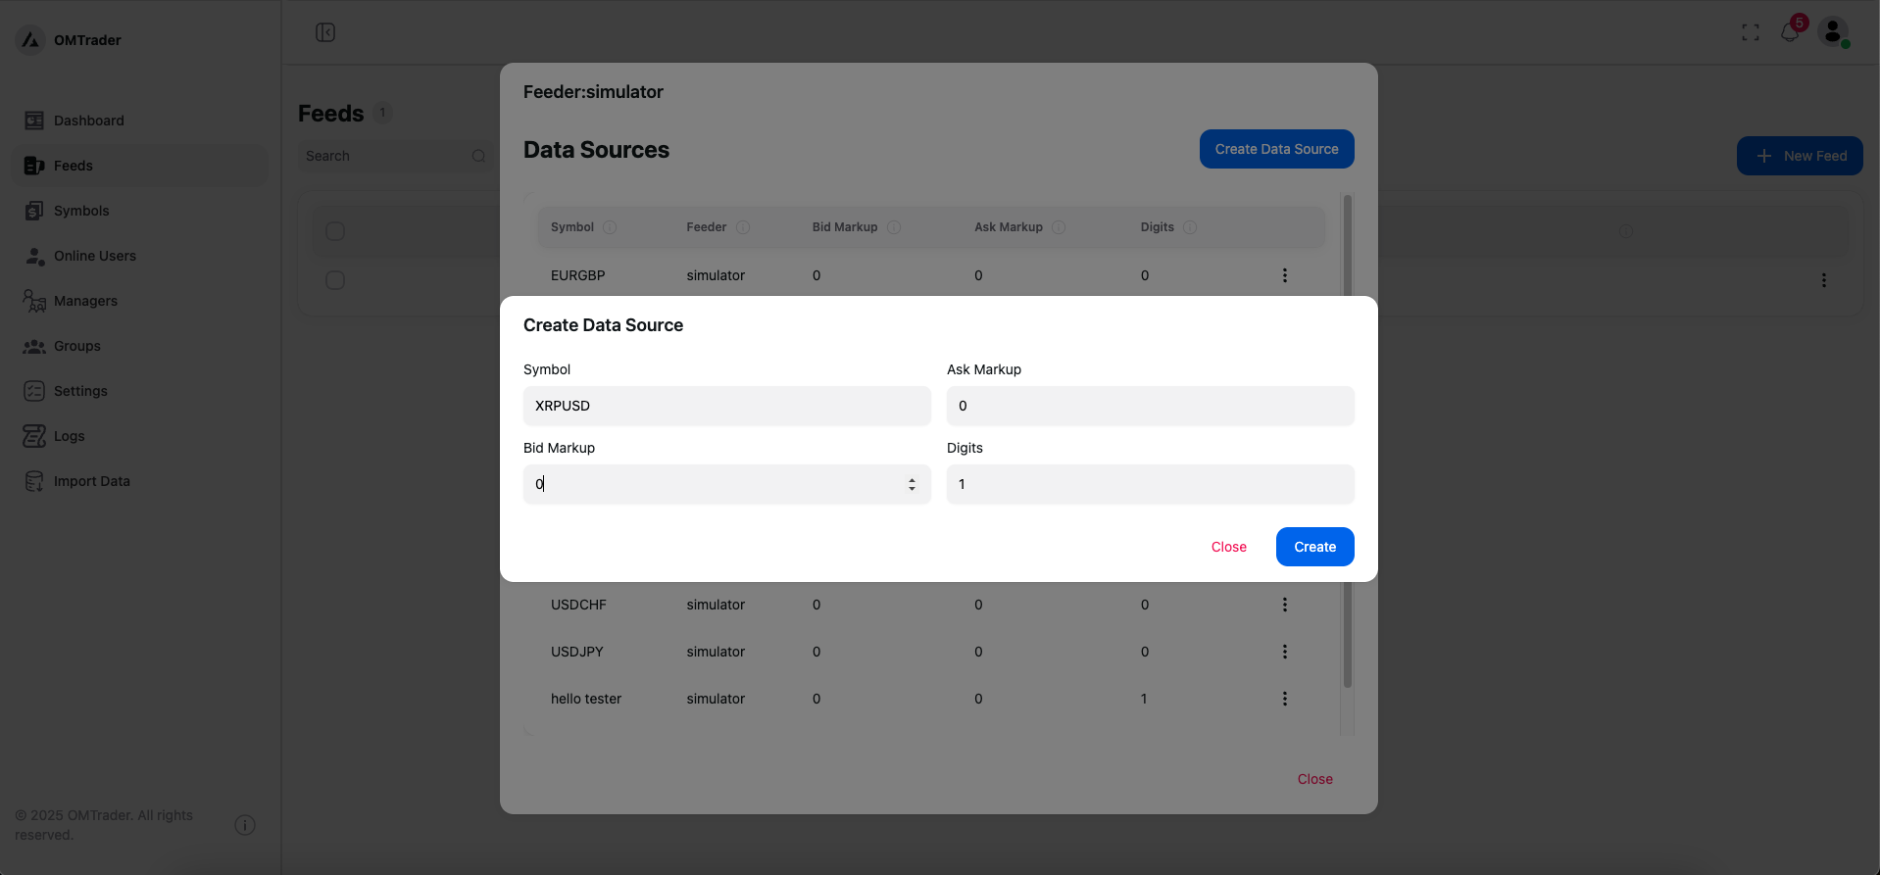Screen dimensions: 1880x875
Task: Click Symbol column header
Action: [572, 227]
